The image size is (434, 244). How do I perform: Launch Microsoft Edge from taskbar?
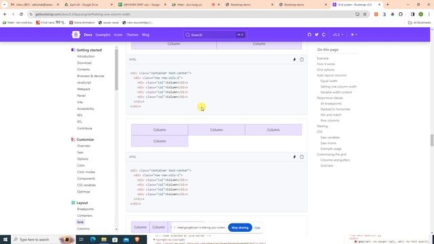pos(93,239)
